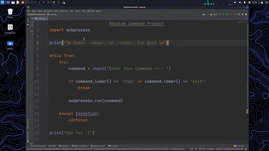
Task: Open the Problems tool window
Action: [63, 146]
